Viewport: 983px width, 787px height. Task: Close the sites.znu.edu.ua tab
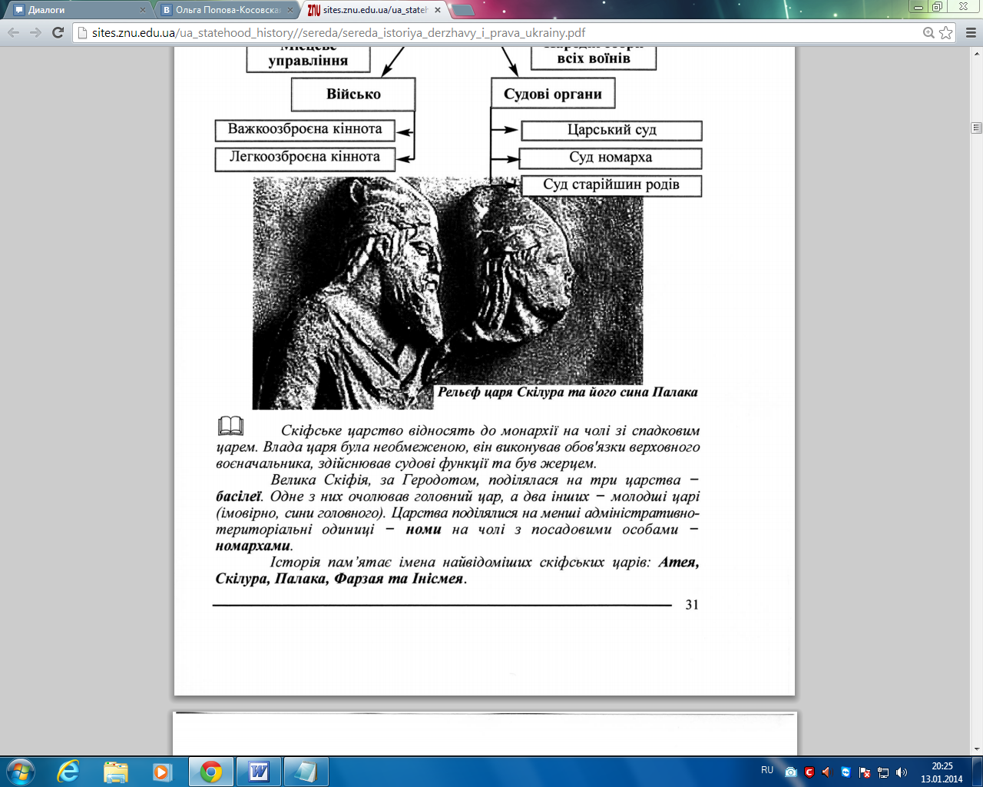click(438, 10)
